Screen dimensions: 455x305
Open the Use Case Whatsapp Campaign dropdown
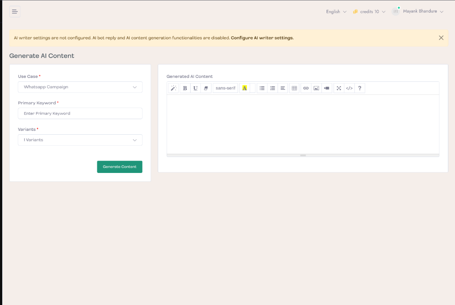coord(80,87)
